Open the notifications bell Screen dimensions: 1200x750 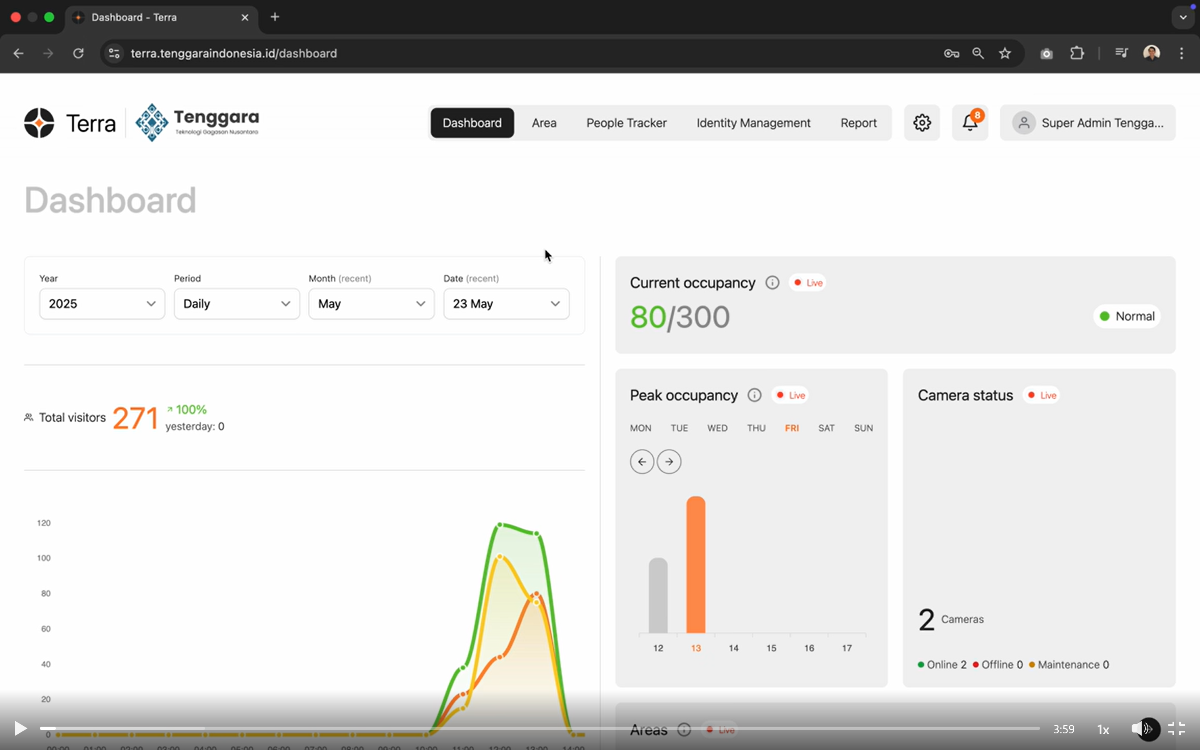(969, 122)
